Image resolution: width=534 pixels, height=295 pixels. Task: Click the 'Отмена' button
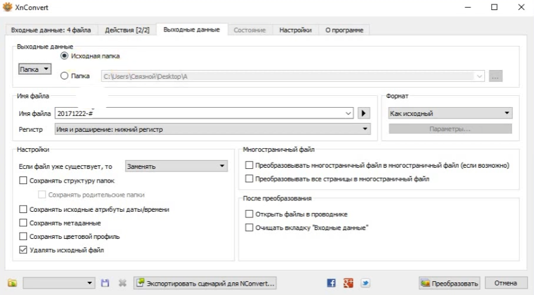coord(506,283)
